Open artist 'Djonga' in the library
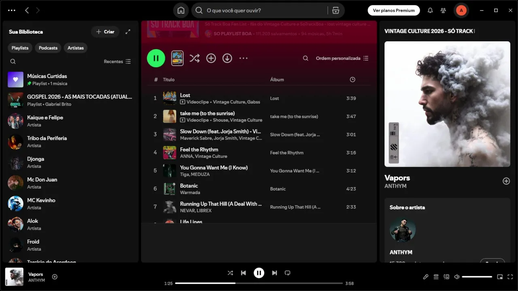518x291 pixels. pos(70,162)
